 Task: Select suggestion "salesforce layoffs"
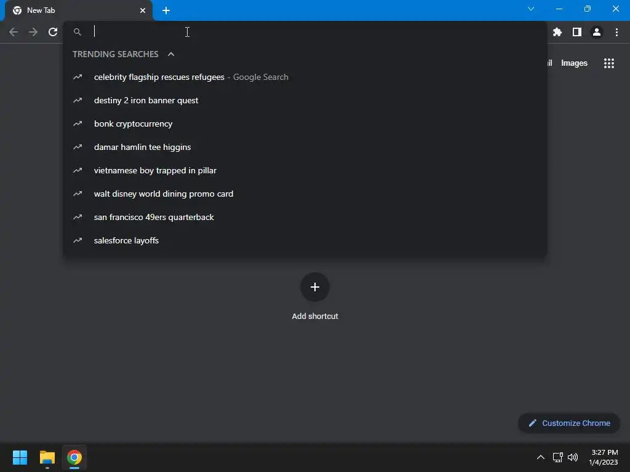point(305,240)
